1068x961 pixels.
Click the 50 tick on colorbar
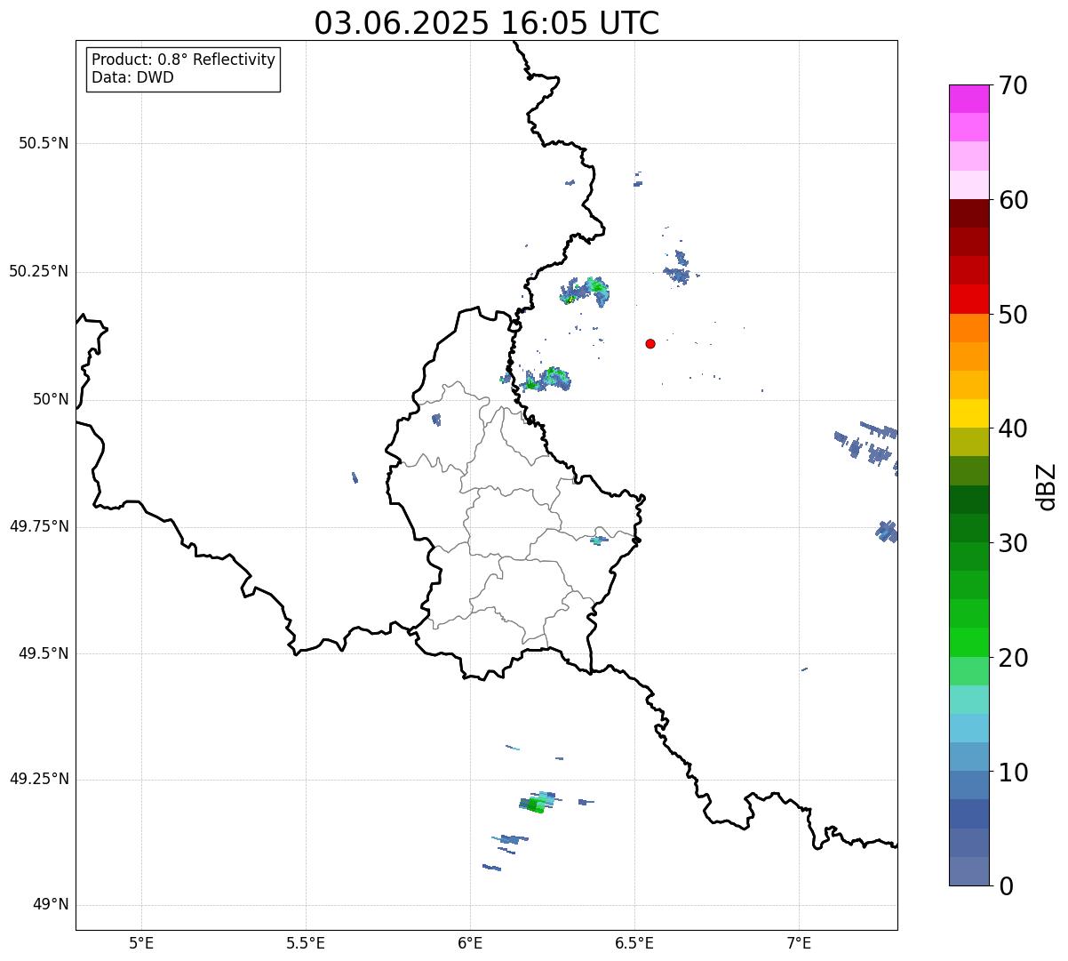(1013, 315)
